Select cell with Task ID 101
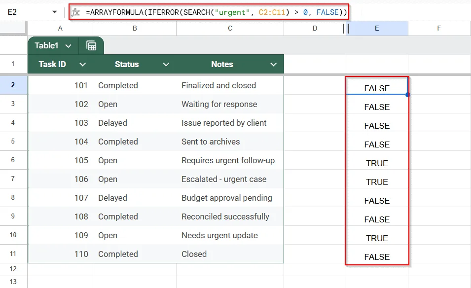This screenshot has width=471, height=288. click(60, 85)
